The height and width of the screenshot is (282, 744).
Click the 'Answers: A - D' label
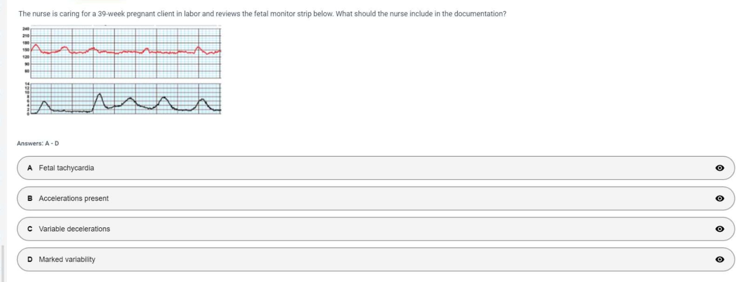point(38,143)
